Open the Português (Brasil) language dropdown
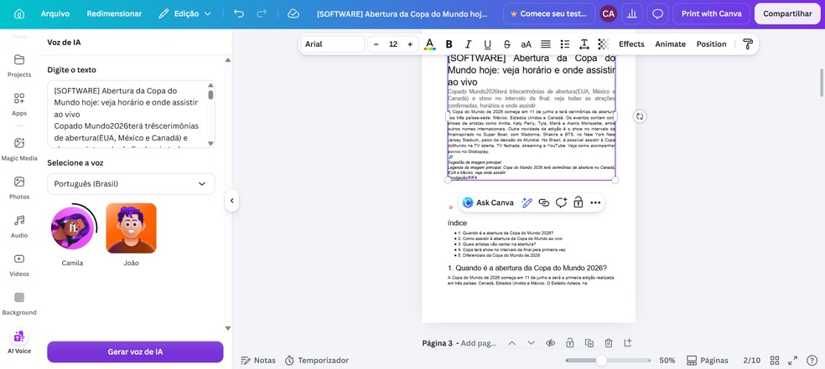The height and width of the screenshot is (369, 825). click(131, 184)
